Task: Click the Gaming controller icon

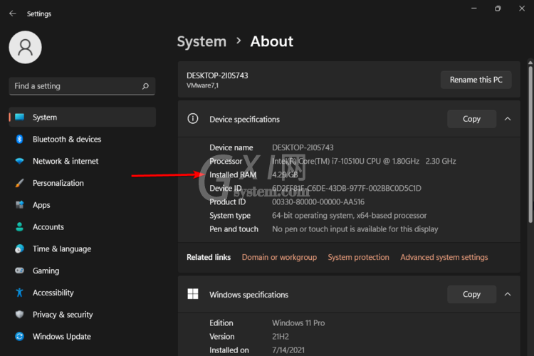Action: (x=20, y=271)
